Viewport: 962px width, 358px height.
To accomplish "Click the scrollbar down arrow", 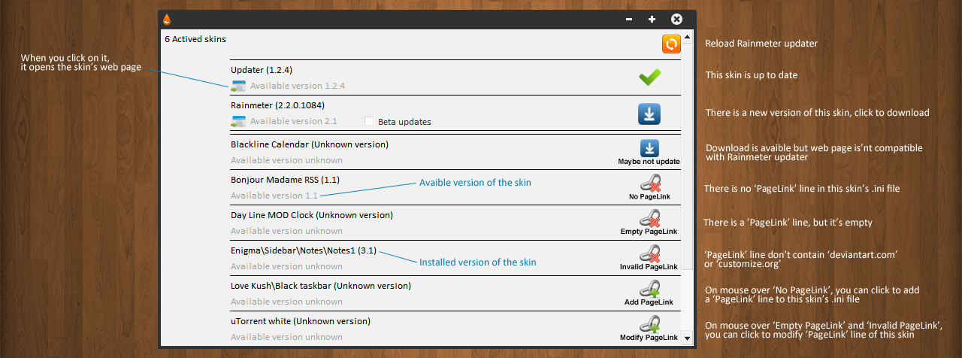I will (688, 338).
